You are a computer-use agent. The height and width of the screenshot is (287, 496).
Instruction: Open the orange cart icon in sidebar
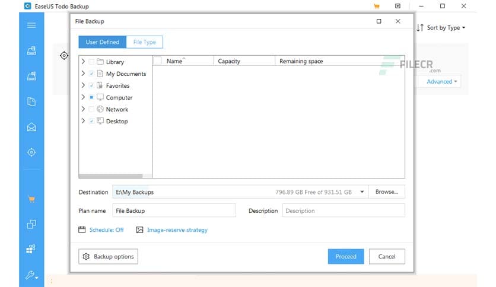31,199
